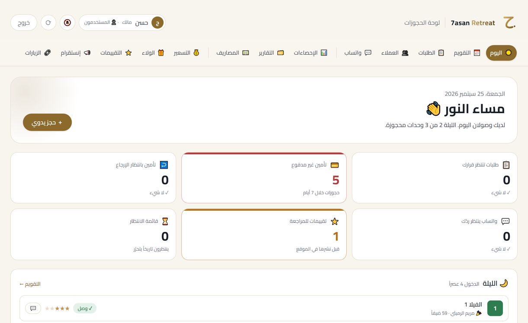Open the واتساب tab
Viewport: 528px width, 323px height.
[358, 53]
